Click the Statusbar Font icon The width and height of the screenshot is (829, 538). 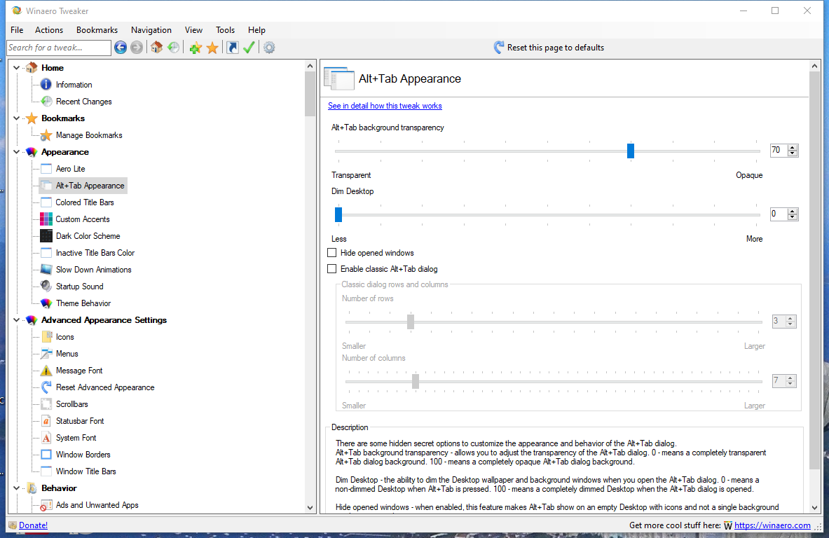click(46, 421)
